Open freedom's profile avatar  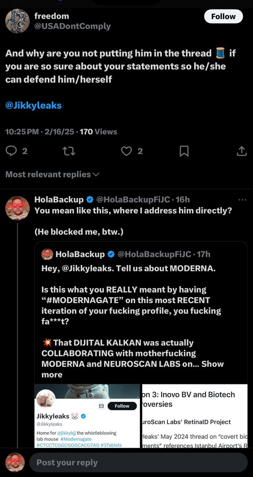click(x=18, y=21)
